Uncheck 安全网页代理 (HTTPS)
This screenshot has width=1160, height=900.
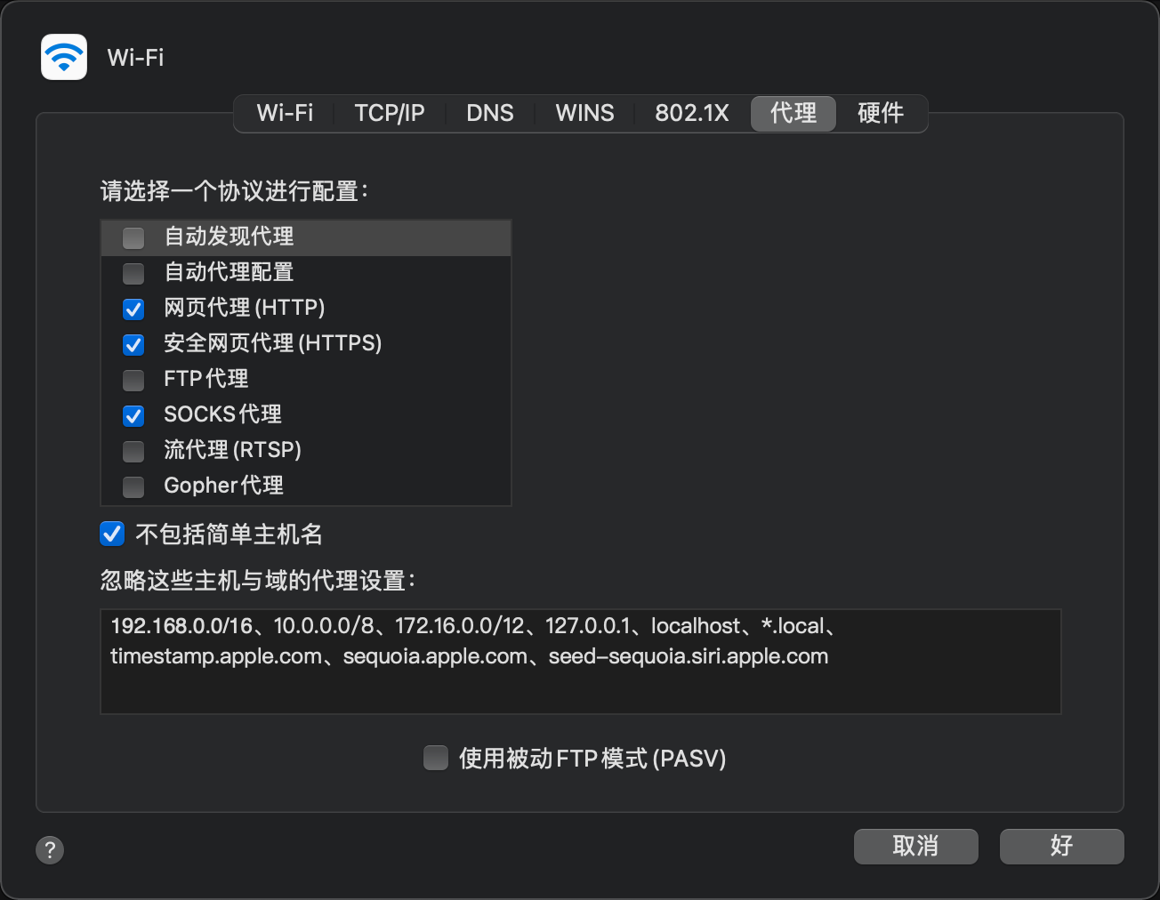[x=133, y=344]
